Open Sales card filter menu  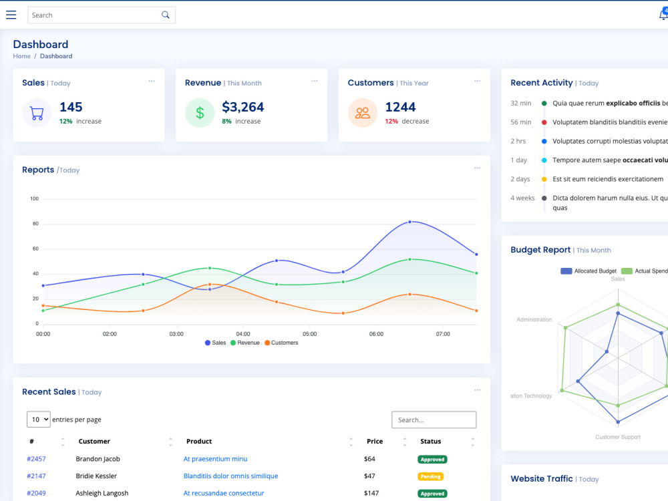coord(152,81)
